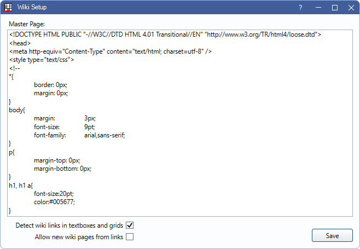Click the Open Dental app icon in title bar
360x249 pixels.
[8, 8]
